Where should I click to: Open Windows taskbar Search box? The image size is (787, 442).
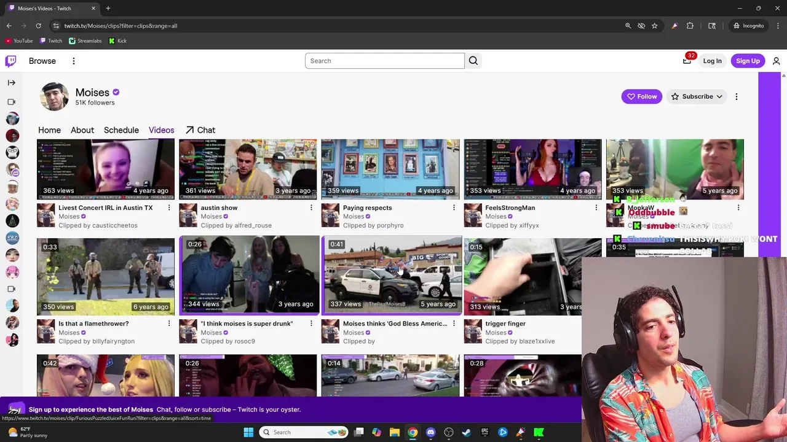pyautogui.click(x=304, y=432)
